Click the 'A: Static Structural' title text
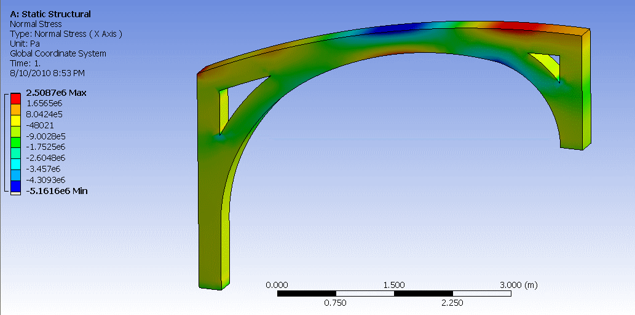Screen dimensions: 635x315 [50, 14]
